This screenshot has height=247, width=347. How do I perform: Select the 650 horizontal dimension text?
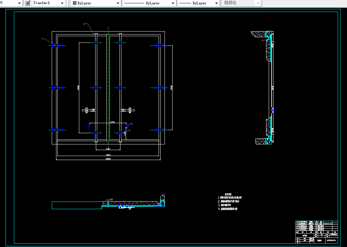[112, 122]
